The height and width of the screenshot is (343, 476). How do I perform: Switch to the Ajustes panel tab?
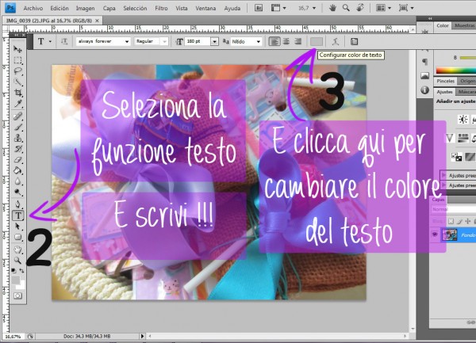pyautogui.click(x=445, y=92)
